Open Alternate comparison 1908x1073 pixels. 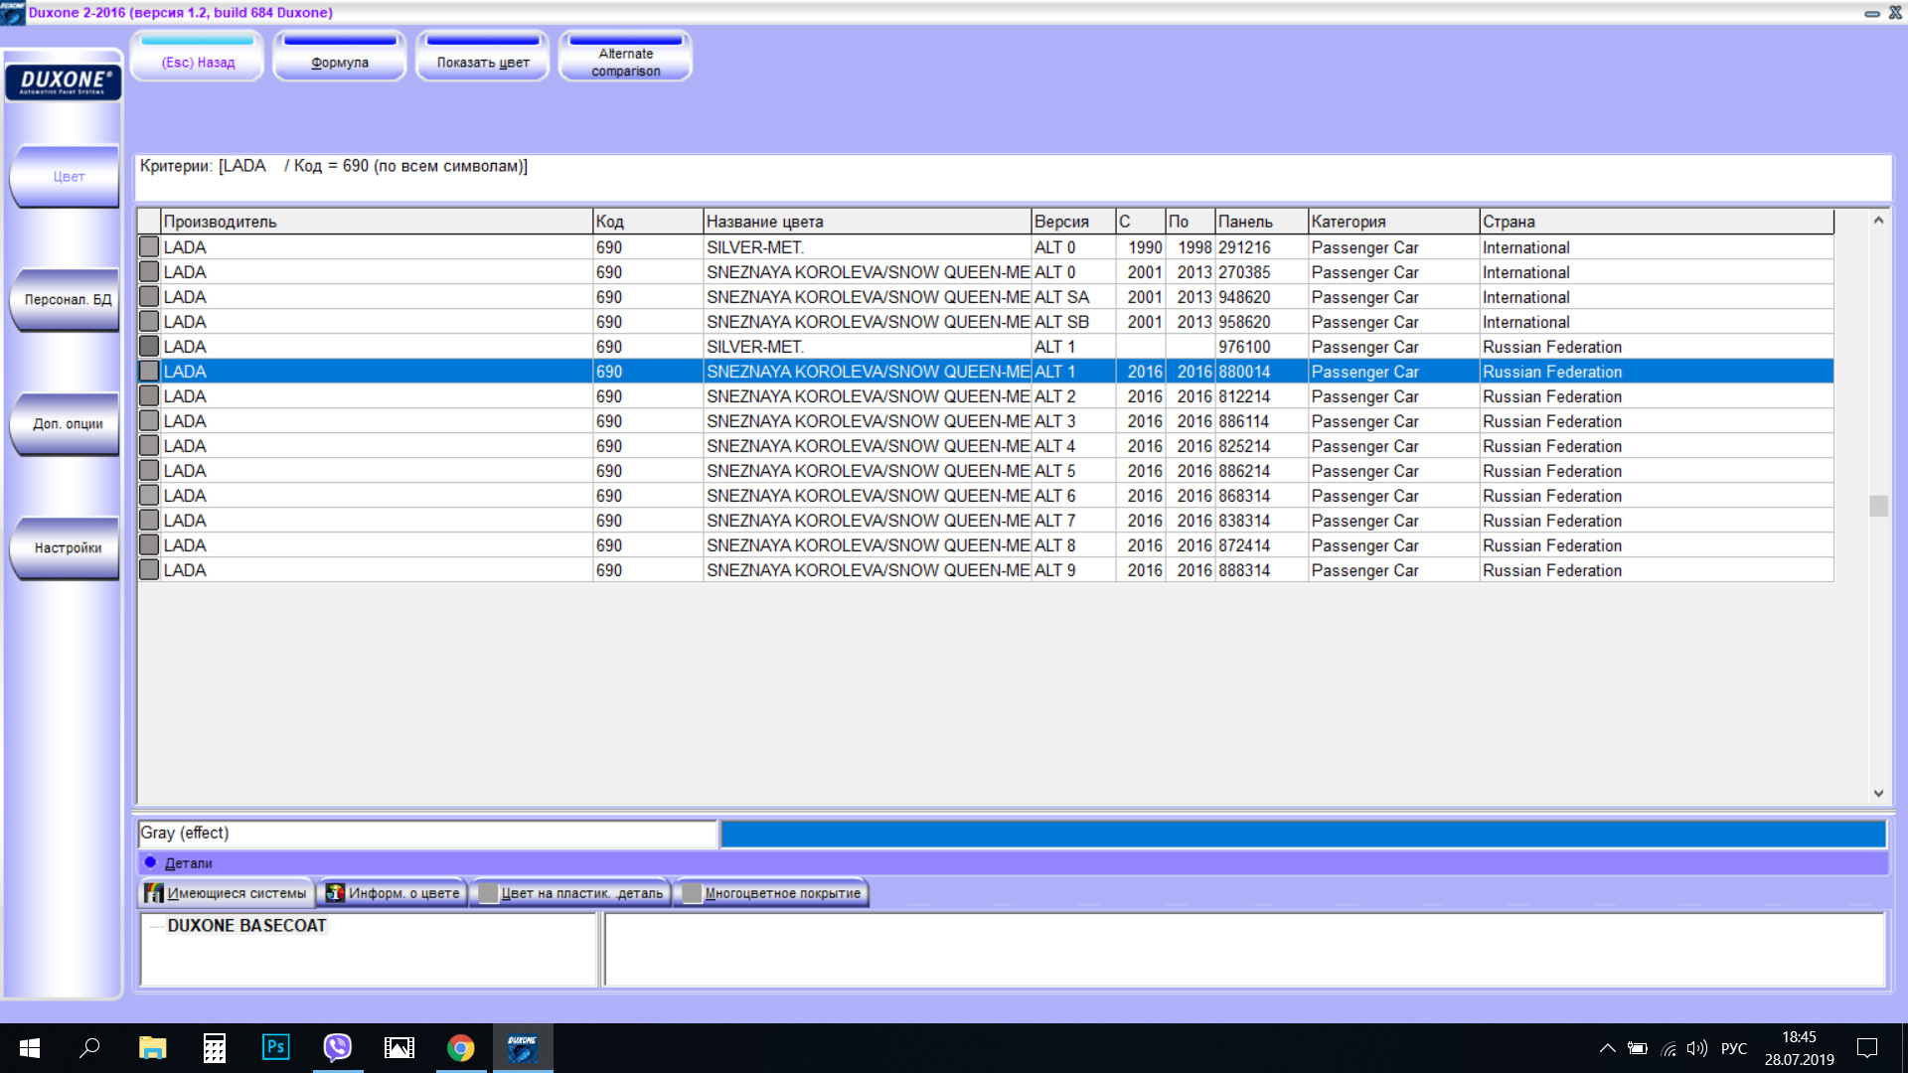(626, 57)
